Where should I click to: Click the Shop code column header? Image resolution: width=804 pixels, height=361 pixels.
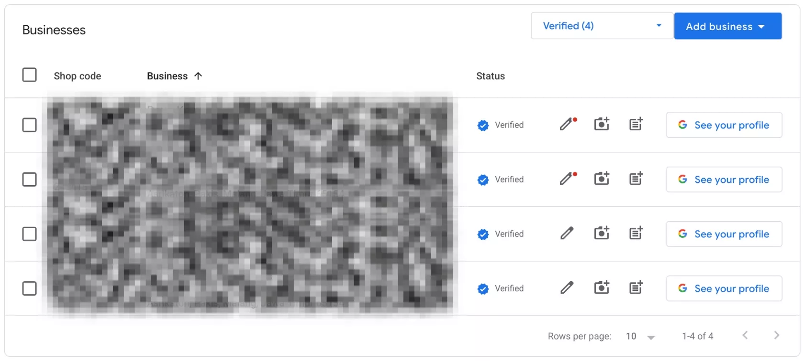click(x=78, y=76)
